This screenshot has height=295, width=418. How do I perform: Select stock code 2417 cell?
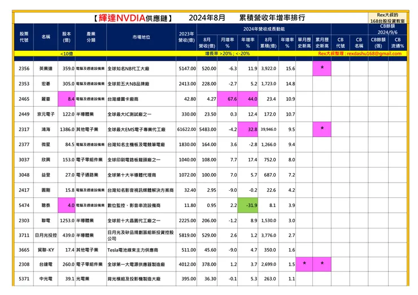pyautogui.click(x=24, y=190)
